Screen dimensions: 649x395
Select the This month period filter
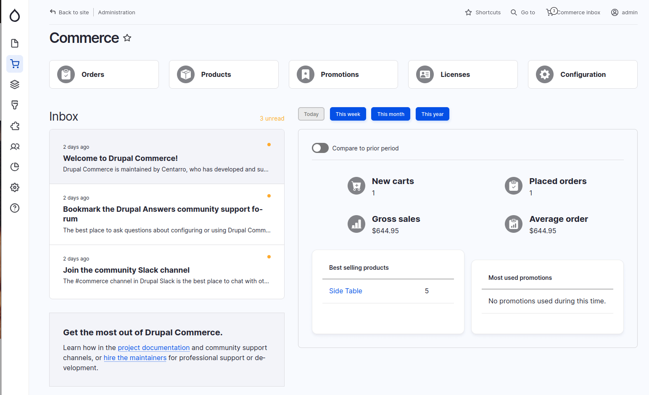(391, 114)
